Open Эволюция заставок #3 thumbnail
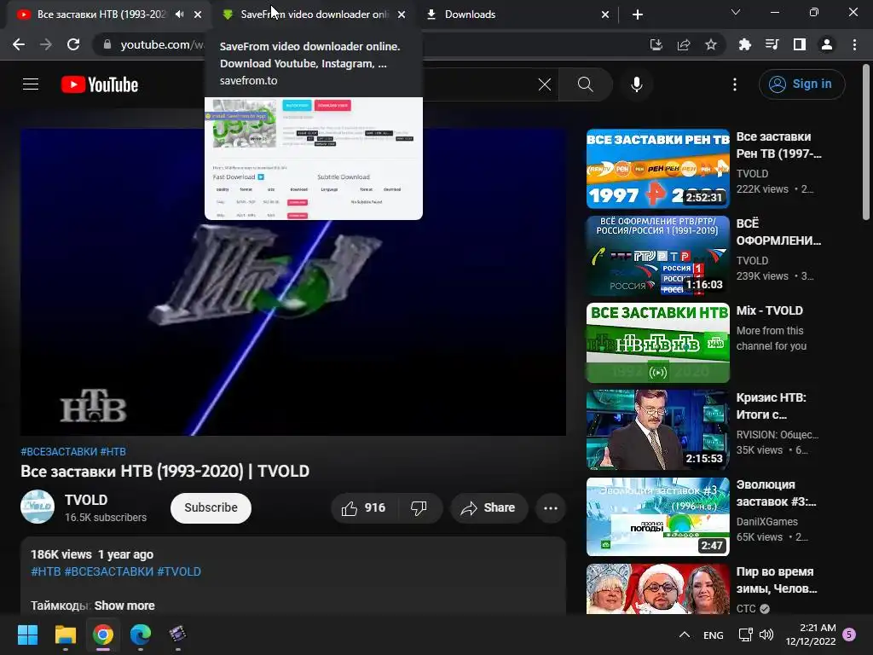This screenshot has width=873, height=655. (657, 516)
